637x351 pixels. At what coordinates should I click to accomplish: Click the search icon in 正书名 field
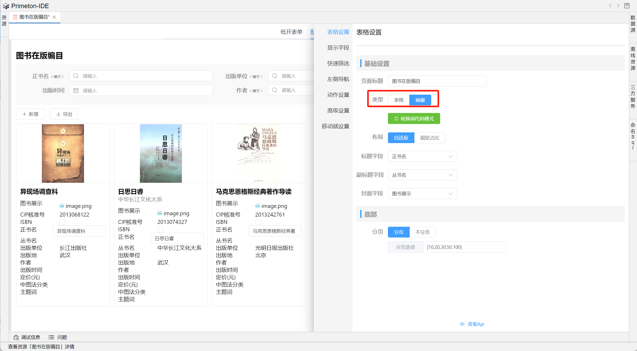tap(76, 76)
